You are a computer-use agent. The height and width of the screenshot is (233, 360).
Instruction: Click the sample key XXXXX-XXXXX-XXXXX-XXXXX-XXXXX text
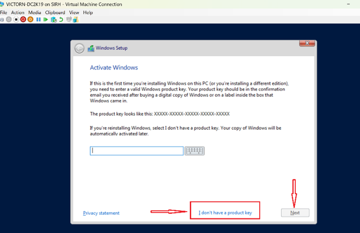pyautogui.click(x=192, y=114)
